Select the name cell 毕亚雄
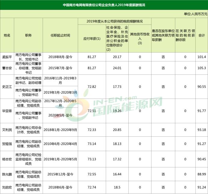Screen dimensions: 208x194 pyautogui.click(x=7, y=111)
